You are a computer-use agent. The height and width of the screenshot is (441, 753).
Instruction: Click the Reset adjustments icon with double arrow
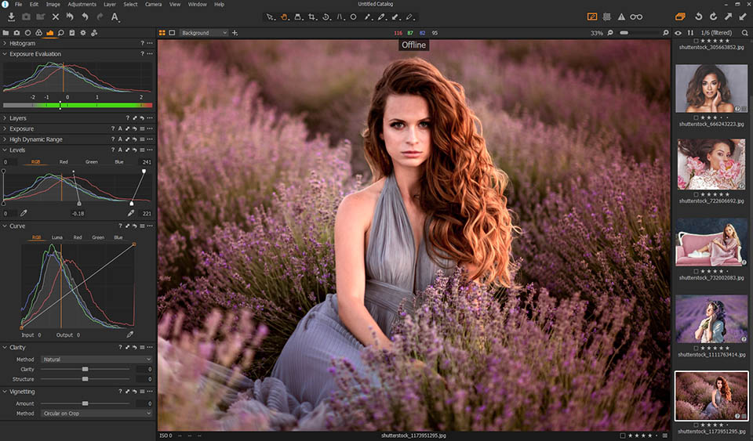(70, 16)
